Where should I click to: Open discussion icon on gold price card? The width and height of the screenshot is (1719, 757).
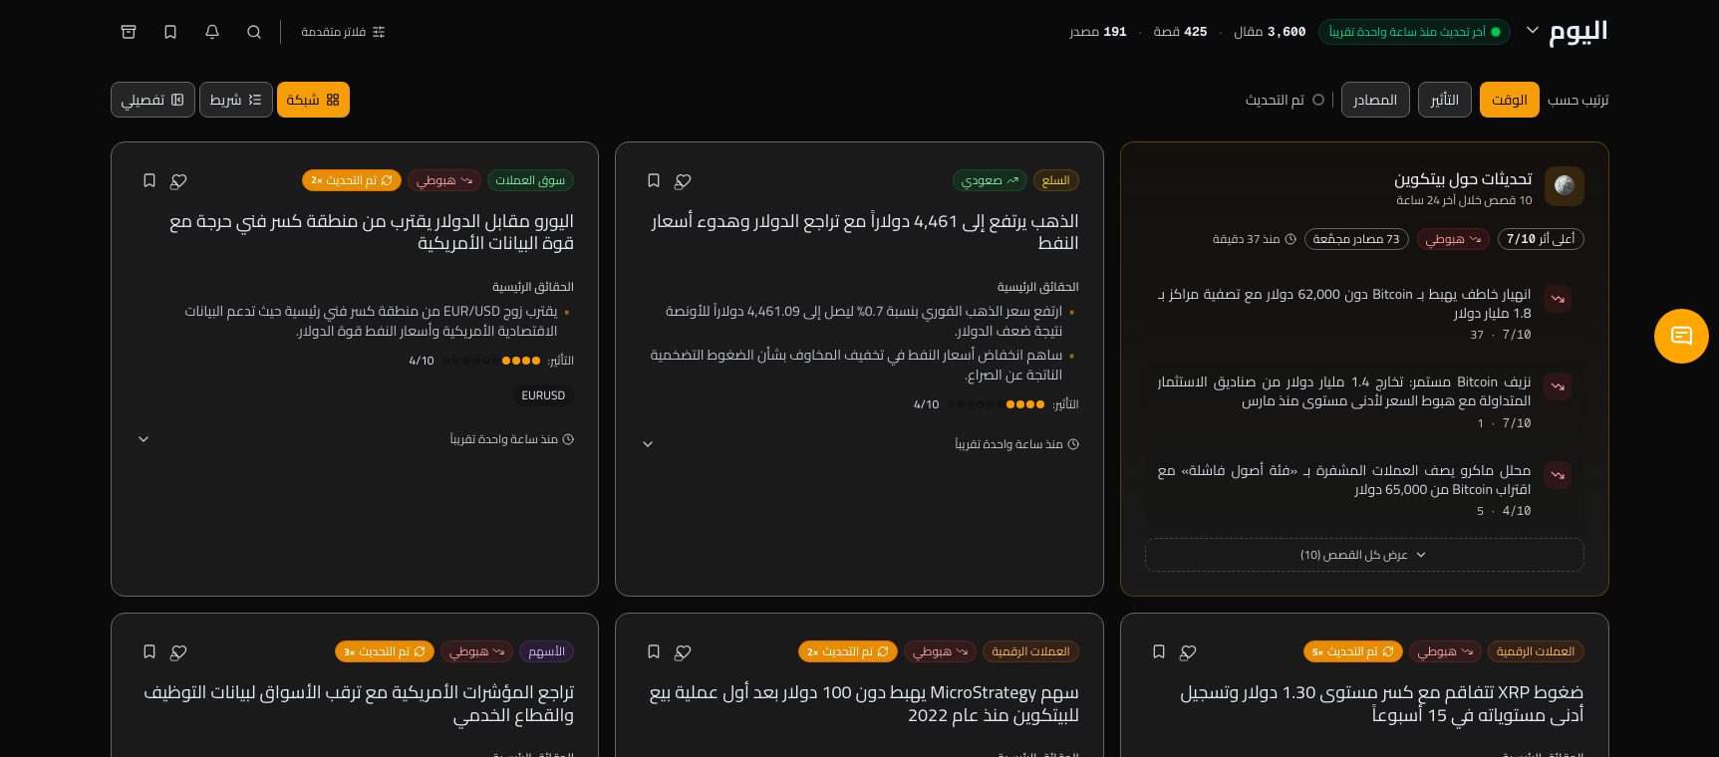click(683, 180)
